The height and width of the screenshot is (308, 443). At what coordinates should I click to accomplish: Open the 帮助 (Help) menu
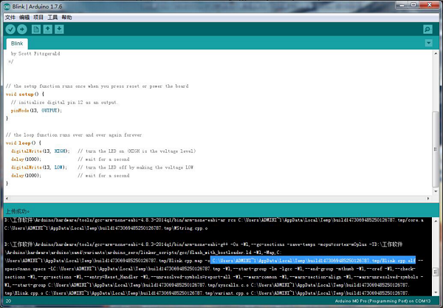tap(67, 16)
